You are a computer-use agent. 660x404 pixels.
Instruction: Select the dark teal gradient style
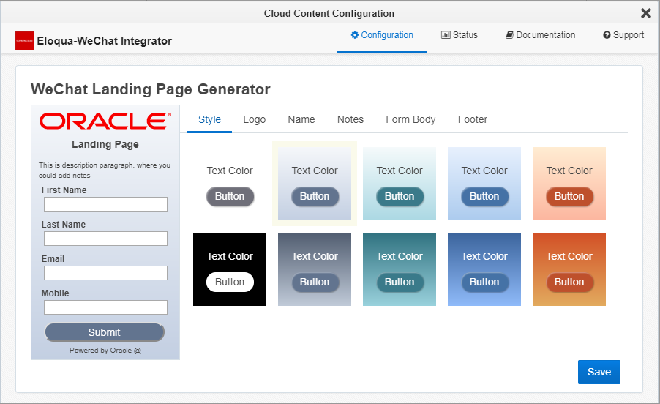[400, 269]
